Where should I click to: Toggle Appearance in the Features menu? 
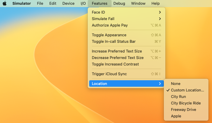point(126,35)
